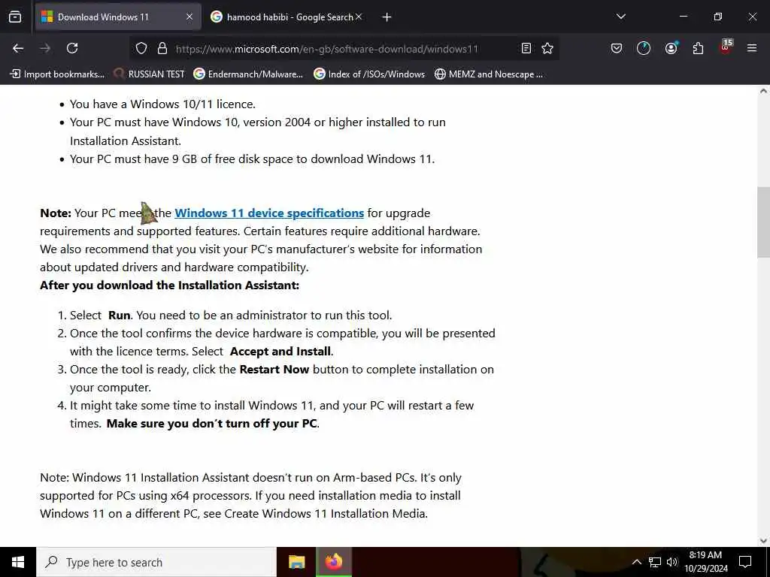Bookmark this page with star
770x577 pixels.
547,48
